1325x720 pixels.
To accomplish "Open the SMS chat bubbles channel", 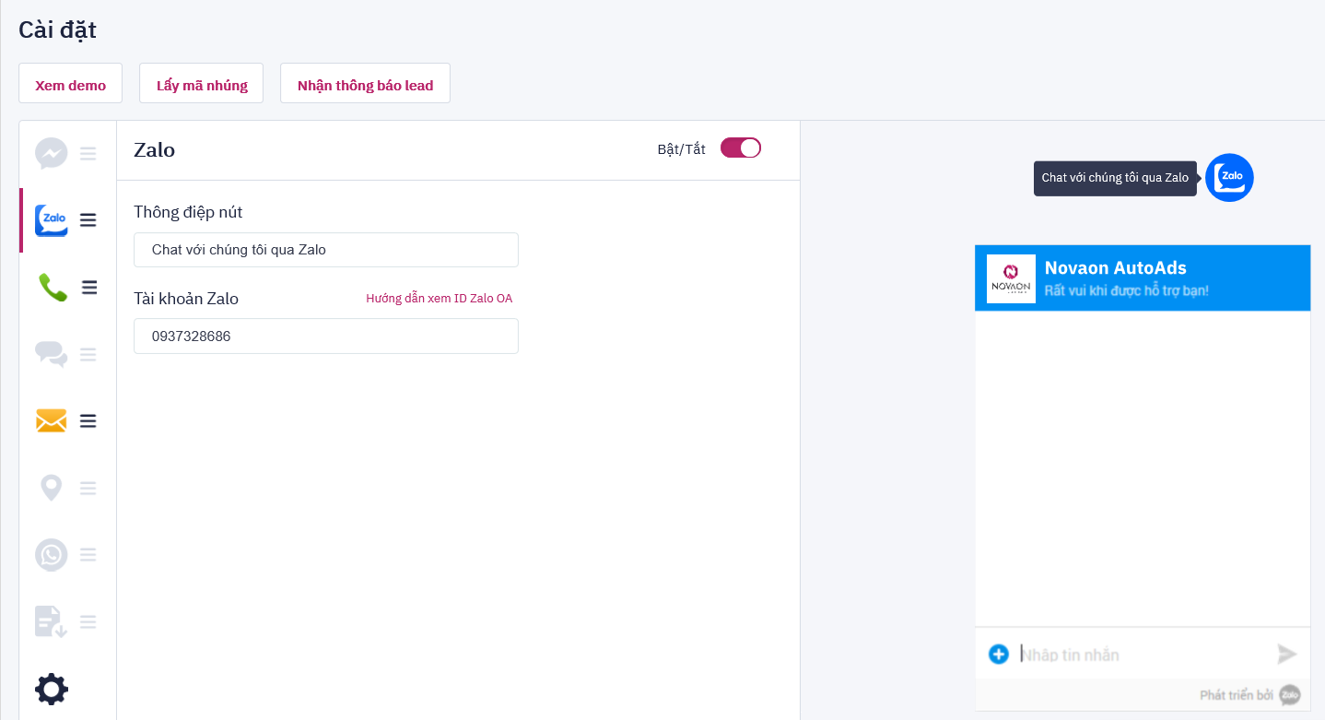I will coord(52,354).
